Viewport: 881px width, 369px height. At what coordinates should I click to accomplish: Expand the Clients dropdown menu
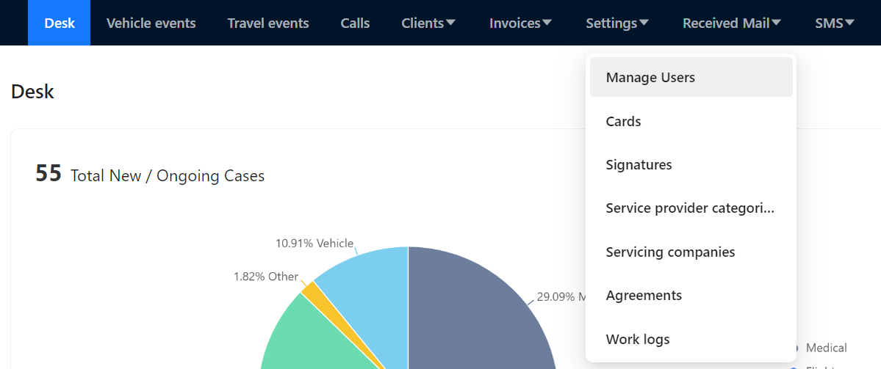click(428, 23)
